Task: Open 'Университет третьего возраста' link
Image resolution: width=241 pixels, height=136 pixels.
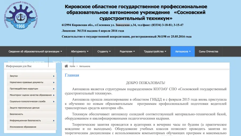Action: click(x=26, y=62)
